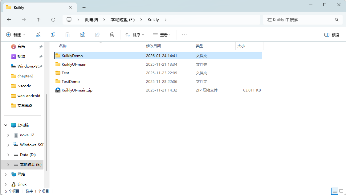Click the computer monitor icon in address bar
This screenshot has height=195, width=346.
coord(69,20)
